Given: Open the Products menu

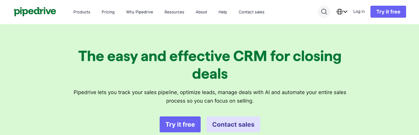Looking at the screenshot, I should [x=82, y=12].
